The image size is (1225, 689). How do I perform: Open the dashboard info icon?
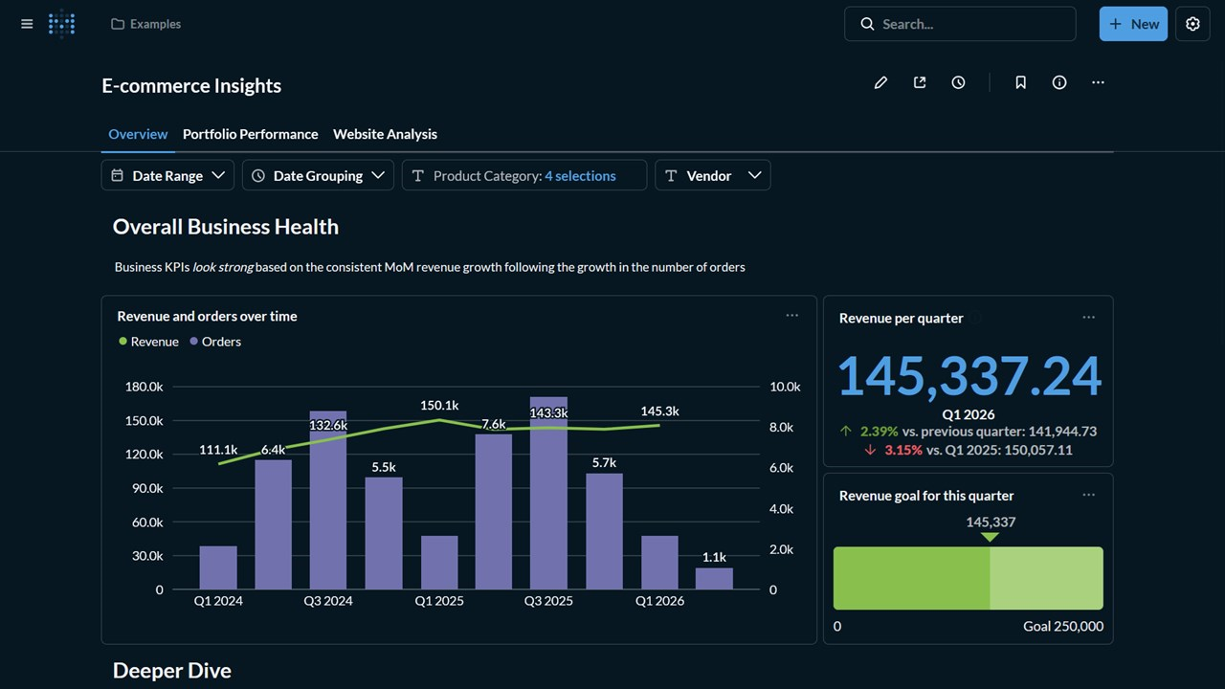1059,83
